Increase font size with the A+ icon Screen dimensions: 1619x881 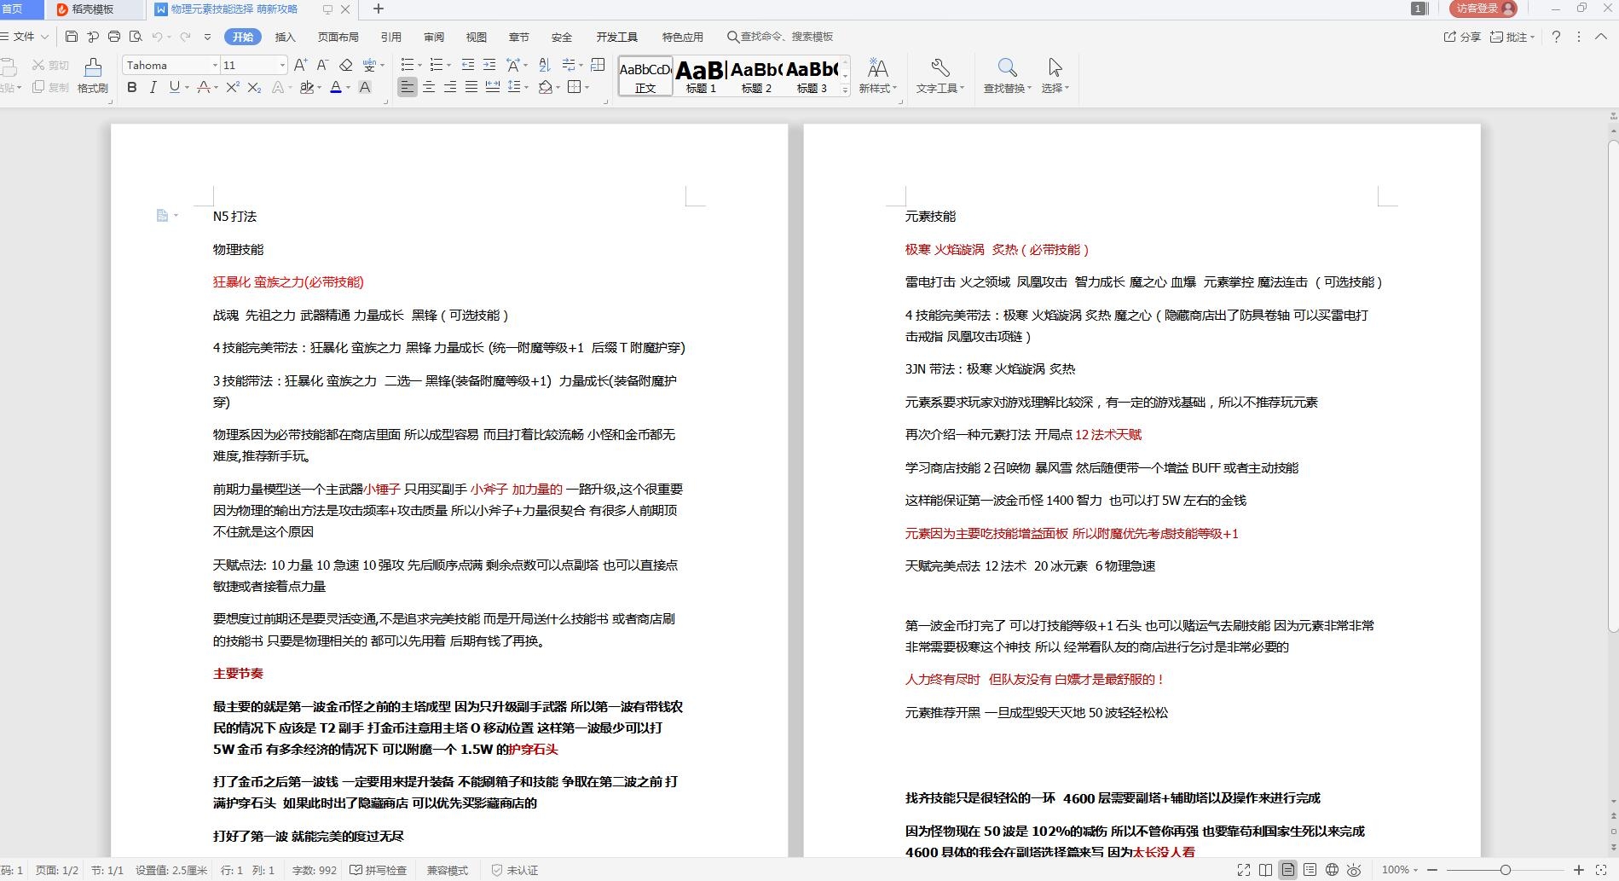300,65
